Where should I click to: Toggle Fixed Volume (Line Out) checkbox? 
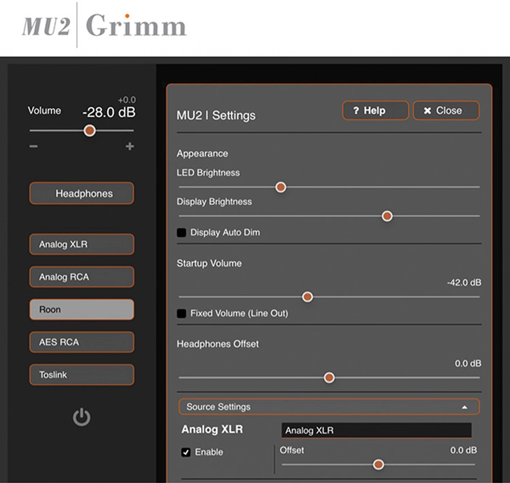tap(182, 314)
